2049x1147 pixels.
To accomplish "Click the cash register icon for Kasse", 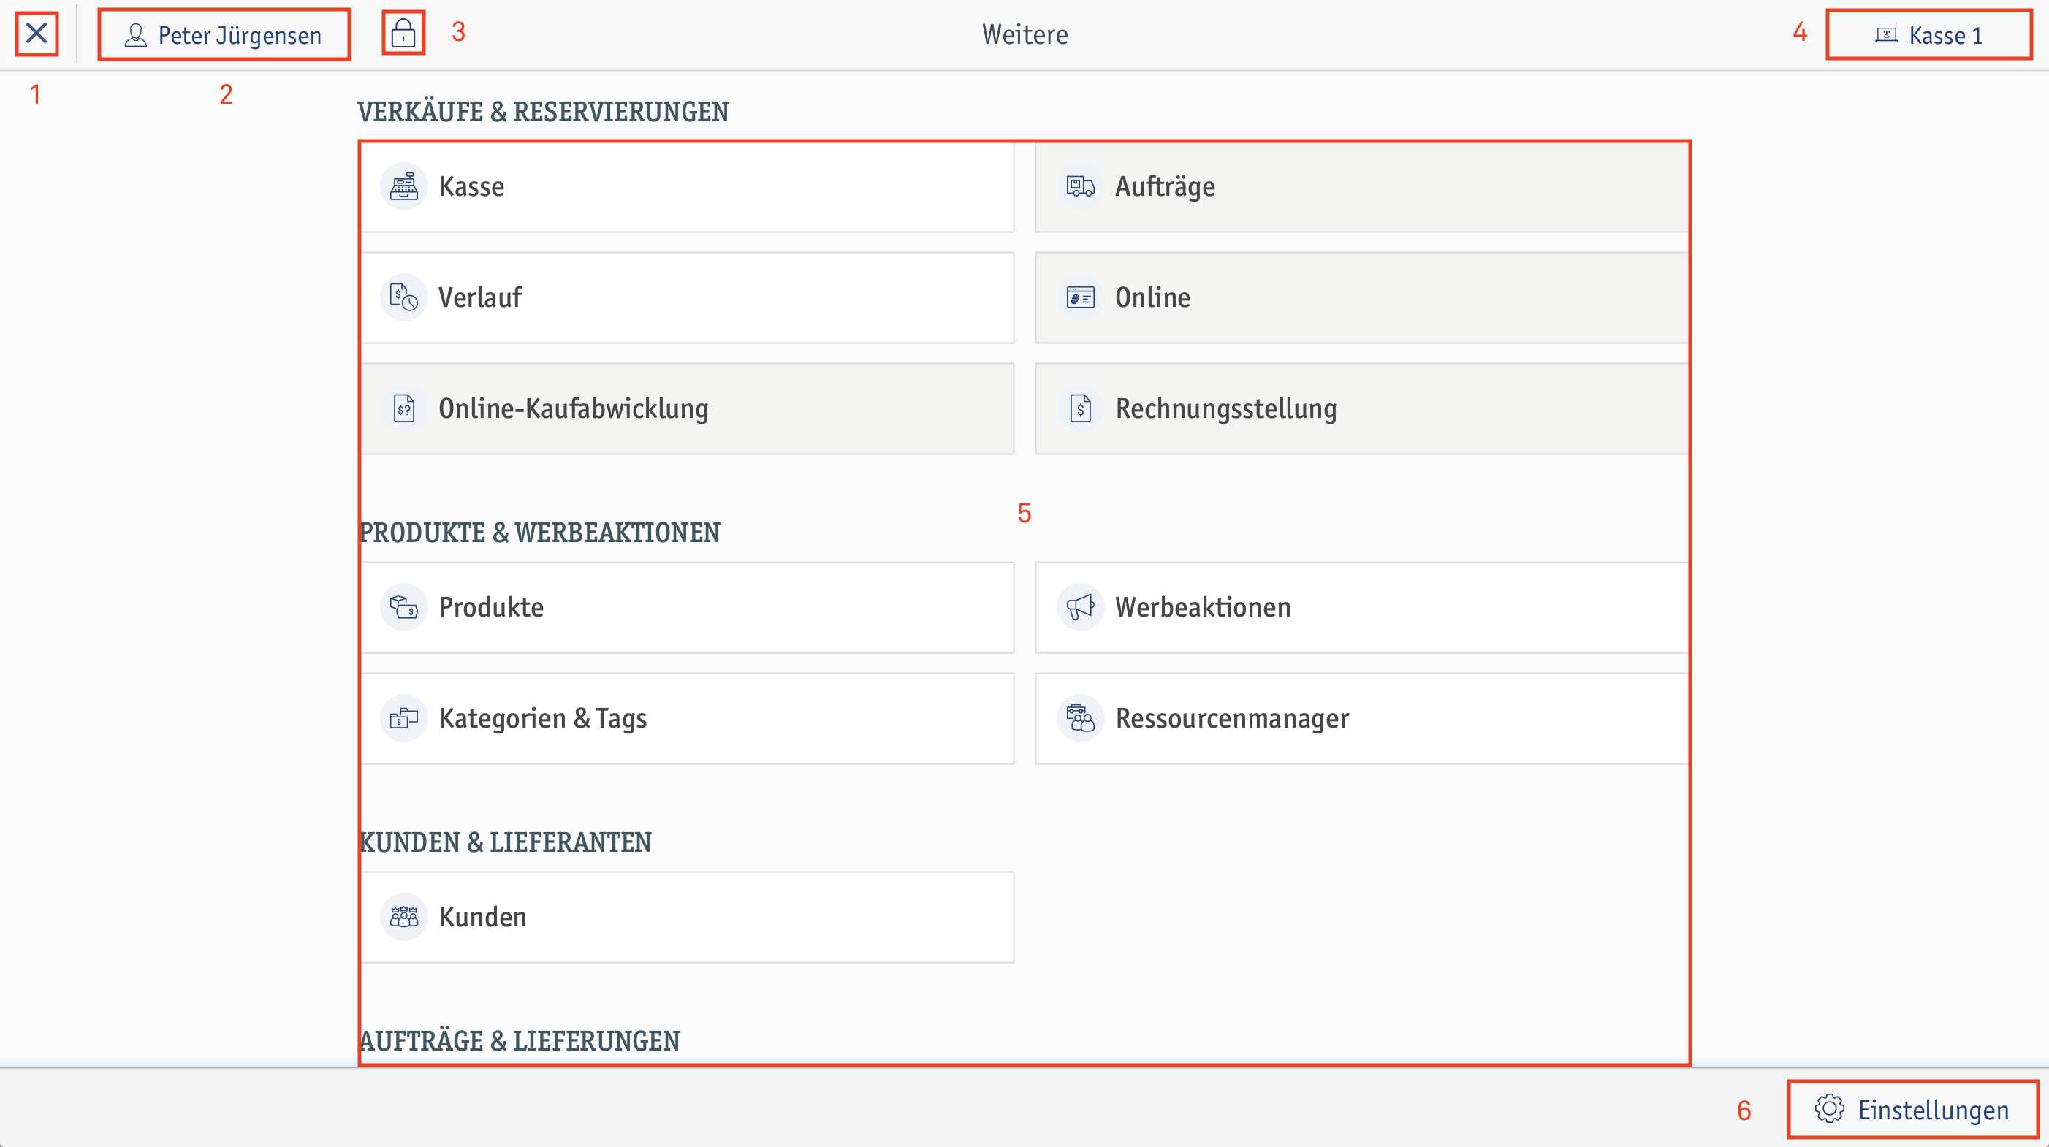I will click(404, 187).
